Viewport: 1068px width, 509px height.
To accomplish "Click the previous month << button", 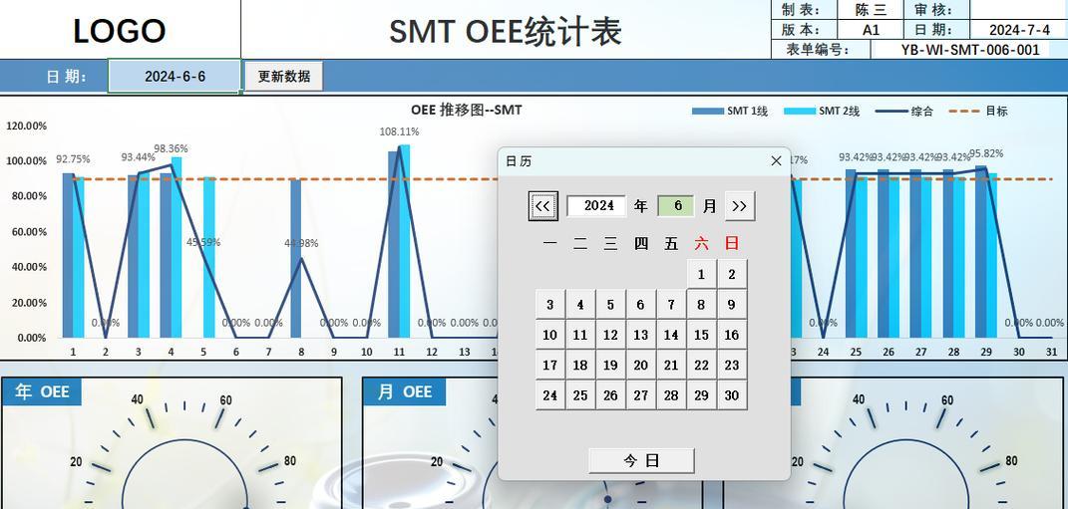I will [x=542, y=206].
